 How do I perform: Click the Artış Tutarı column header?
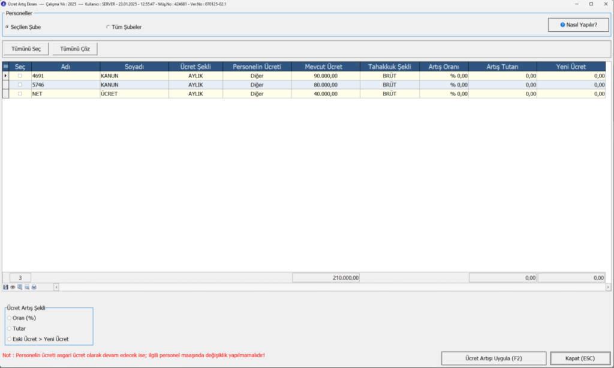click(x=502, y=67)
